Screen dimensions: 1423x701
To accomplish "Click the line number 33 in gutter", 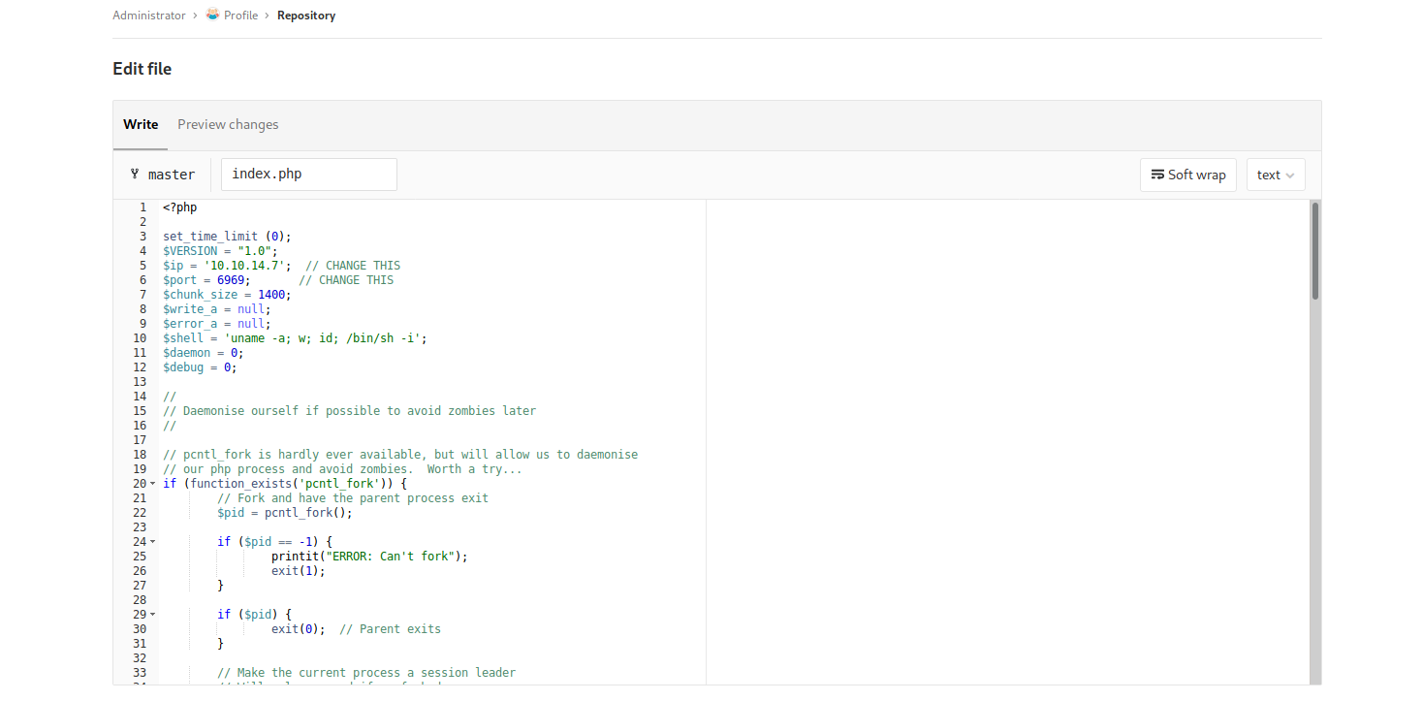I will tap(140, 673).
